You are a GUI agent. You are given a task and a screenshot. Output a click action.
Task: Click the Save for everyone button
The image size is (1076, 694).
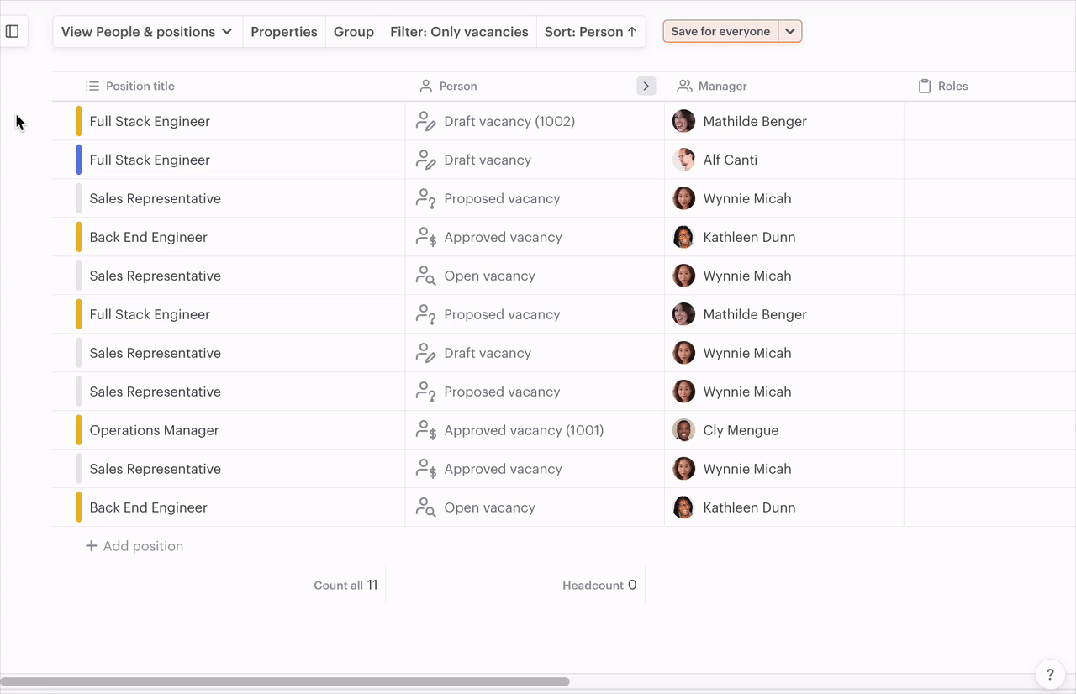[720, 32]
